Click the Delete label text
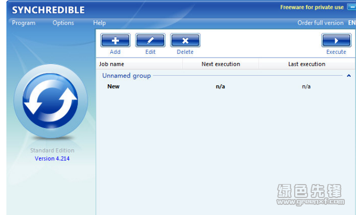This screenshot has width=356, height=215. [185, 52]
